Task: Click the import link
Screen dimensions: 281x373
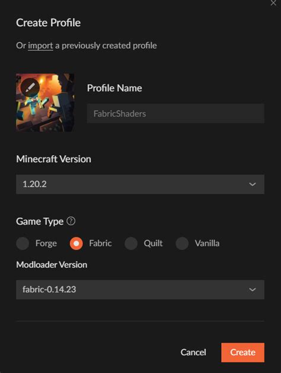Action: coord(40,45)
